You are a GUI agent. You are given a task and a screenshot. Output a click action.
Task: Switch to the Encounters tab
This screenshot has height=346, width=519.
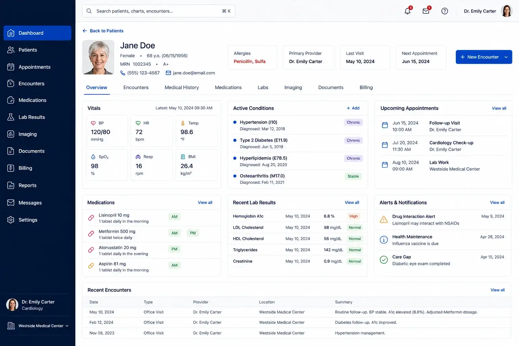click(136, 88)
